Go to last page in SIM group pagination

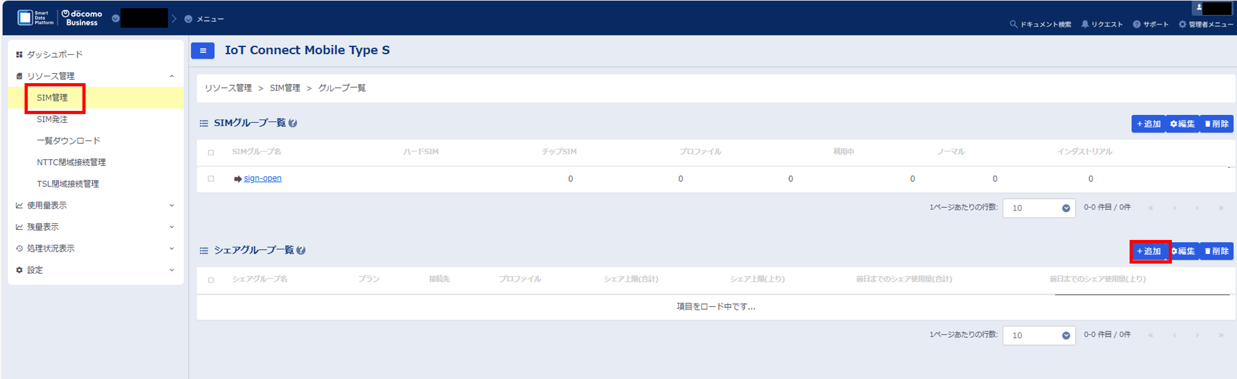click(1221, 208)
